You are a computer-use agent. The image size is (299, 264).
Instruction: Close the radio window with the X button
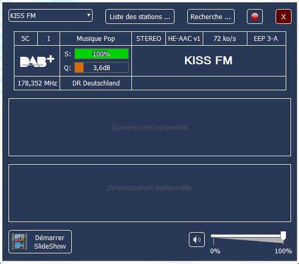click(284, 16)
